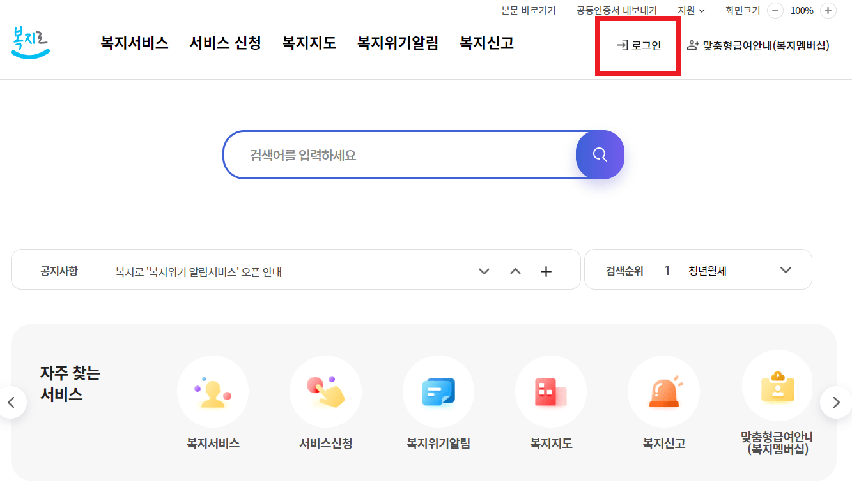
Task: Open the 복지위기알림 speech-bubble icon
Action: pyautogui.click(x=438, y=391)
